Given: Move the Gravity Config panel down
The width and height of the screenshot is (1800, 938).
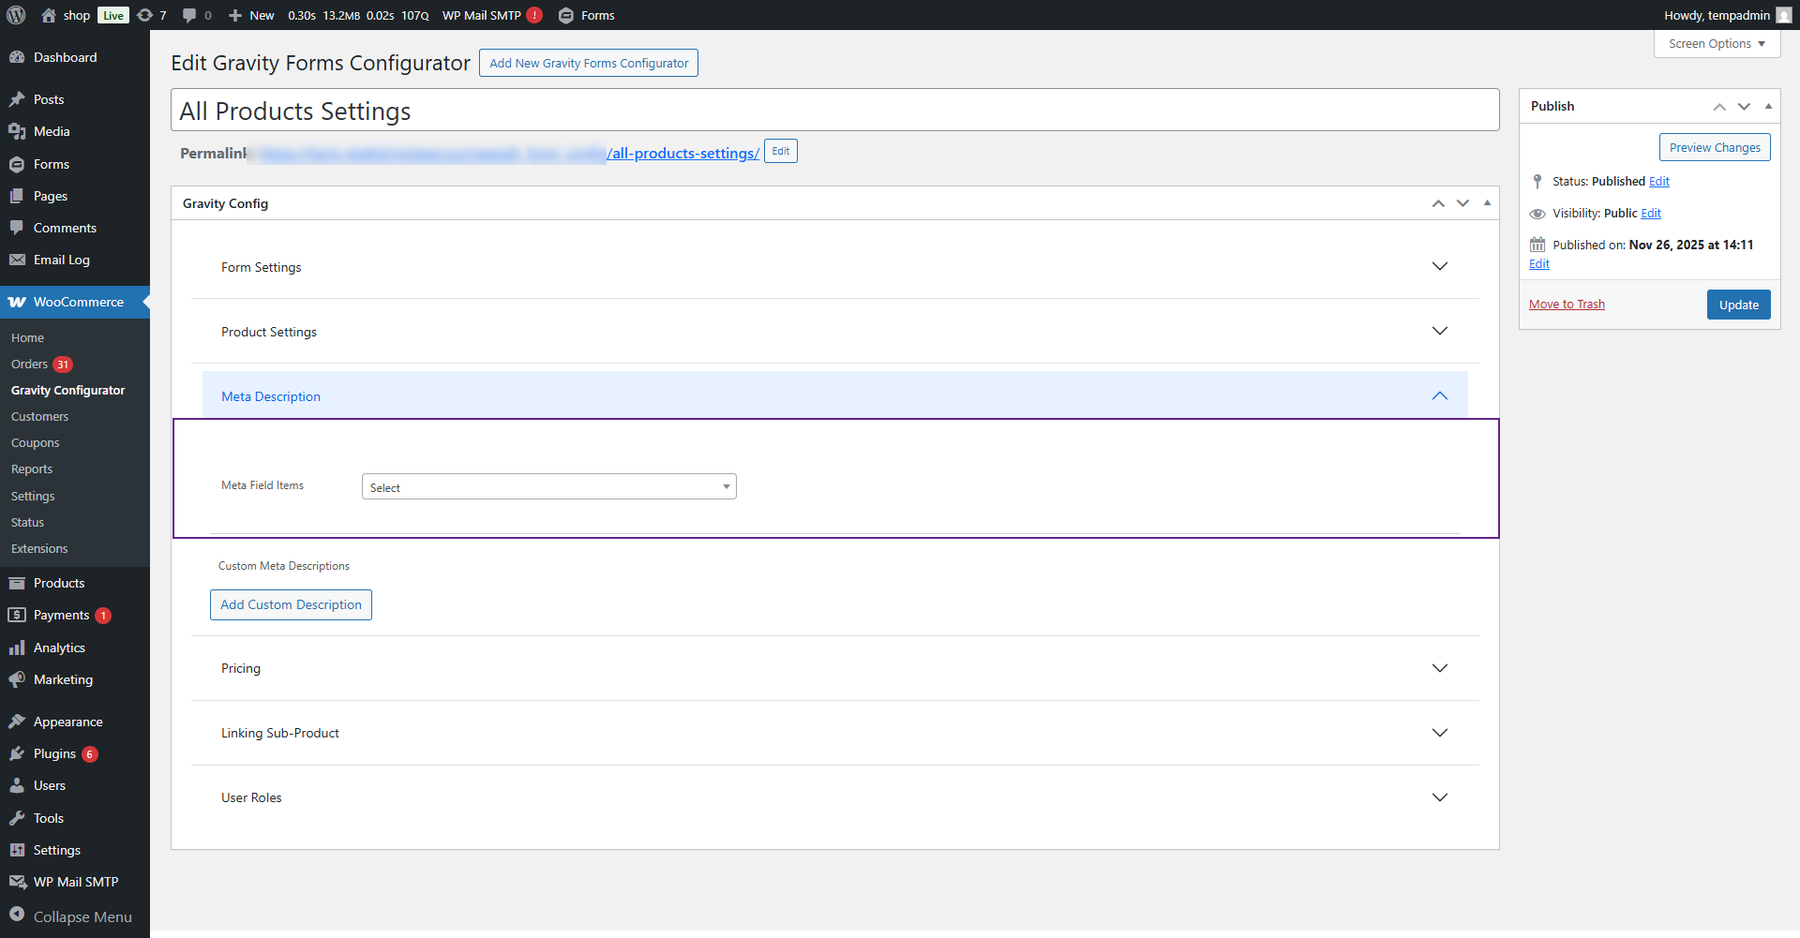Looking at the screenshot, I should pyautogui.click(x=1462, y=203).
